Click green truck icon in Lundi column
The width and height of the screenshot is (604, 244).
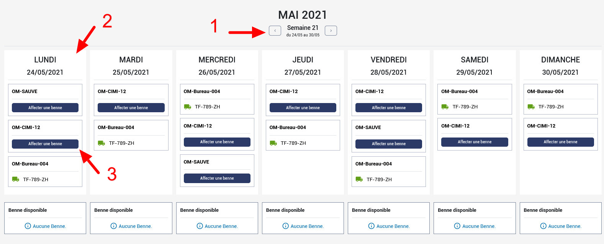[x=16, y=179]
